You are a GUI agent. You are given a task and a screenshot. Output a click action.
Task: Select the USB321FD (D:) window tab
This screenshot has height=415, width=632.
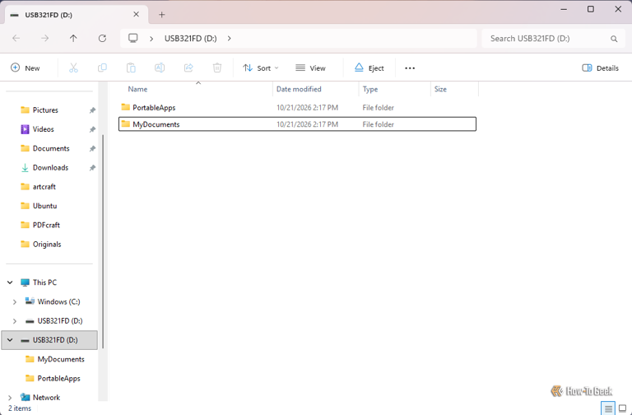pos(77,15)
